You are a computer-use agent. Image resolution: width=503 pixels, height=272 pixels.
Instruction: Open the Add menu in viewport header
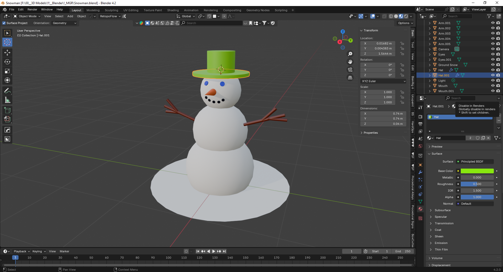(x=70, y=16)
